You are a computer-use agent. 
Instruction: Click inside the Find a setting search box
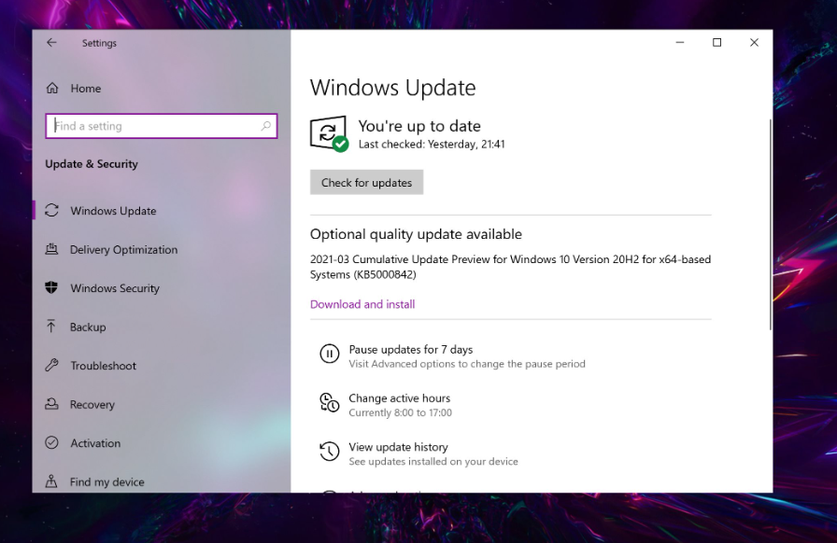(x=161, y=126)
